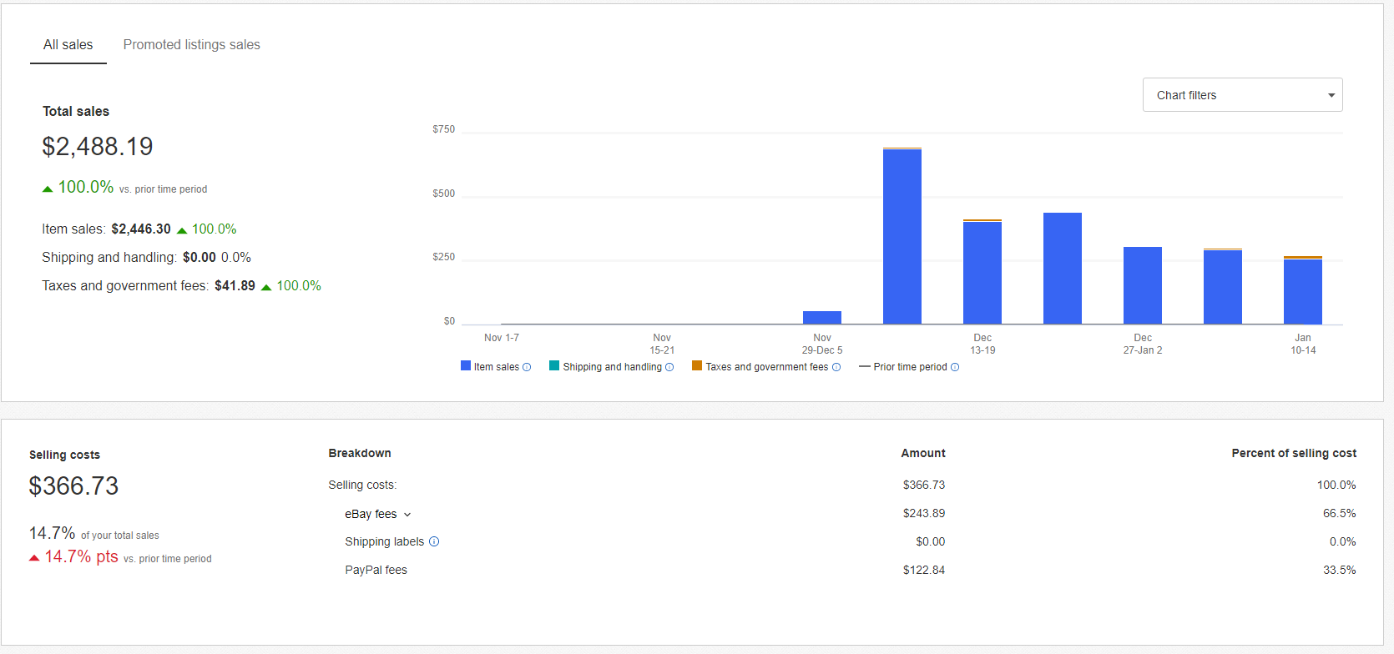Click the Prior time period line marker

pos(865,366)
